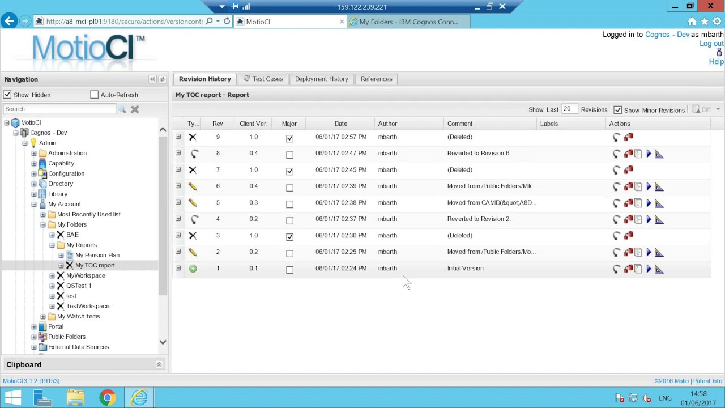Screen dimensions: 725x408
Task: Check Major checkbox for revision 1
Action: pos(290,269)
